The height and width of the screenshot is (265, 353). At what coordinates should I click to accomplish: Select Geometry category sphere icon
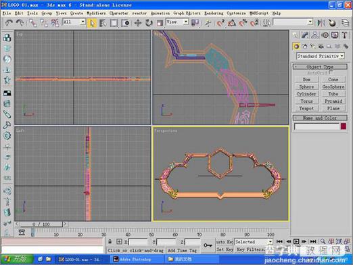coord(296,47)
